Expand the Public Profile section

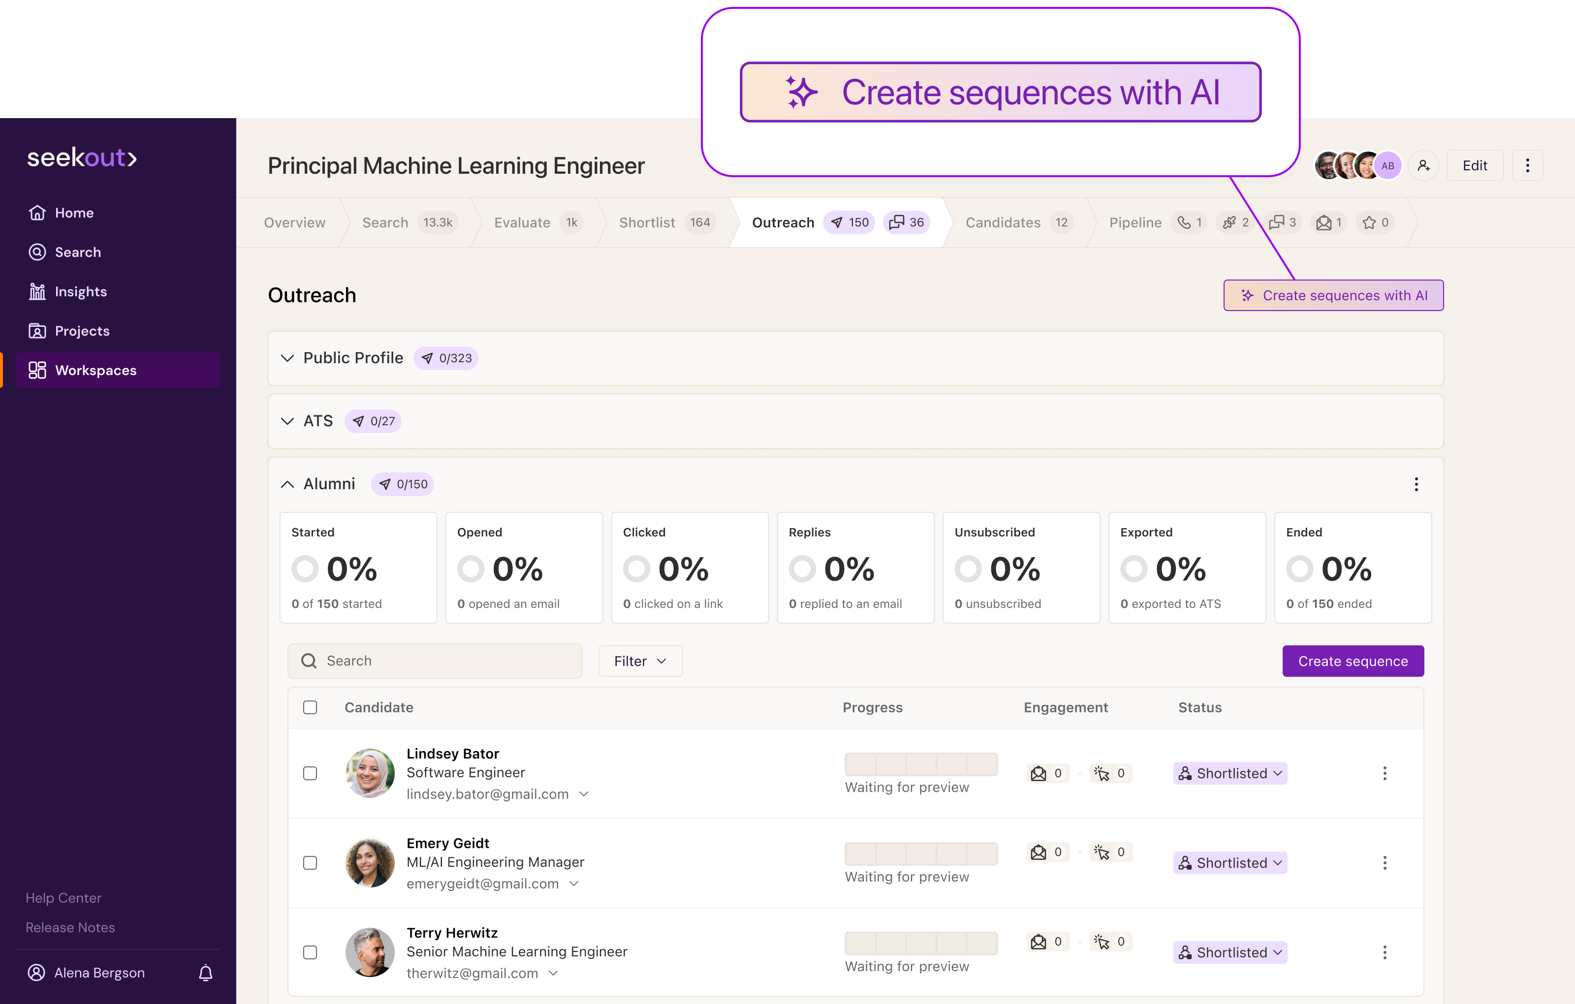(287, 358)
